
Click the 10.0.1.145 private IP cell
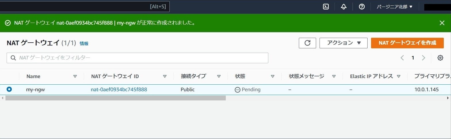click(426, 90)
